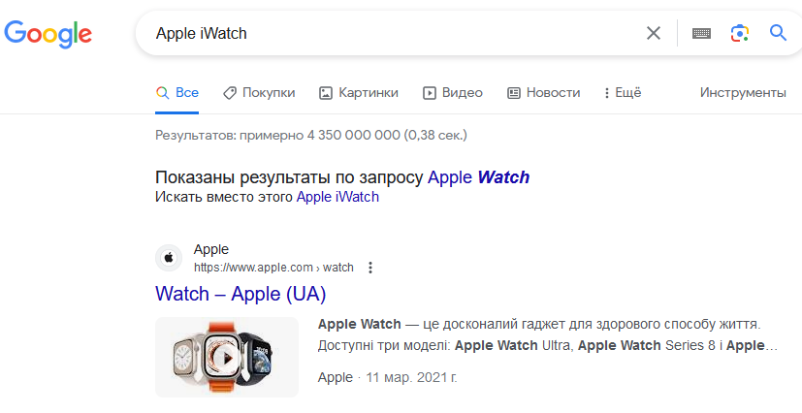Go to the Новости tab
Image resolution: width=802 pixels, height=413 pixels.
544,92
